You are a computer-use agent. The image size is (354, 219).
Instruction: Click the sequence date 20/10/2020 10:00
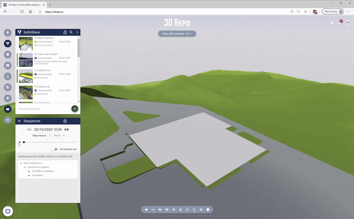(48, 130)
